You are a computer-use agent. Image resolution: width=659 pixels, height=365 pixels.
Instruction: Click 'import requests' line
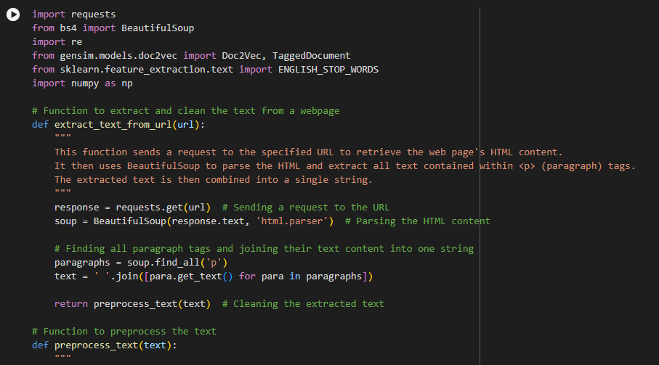[x=73, y=15]
